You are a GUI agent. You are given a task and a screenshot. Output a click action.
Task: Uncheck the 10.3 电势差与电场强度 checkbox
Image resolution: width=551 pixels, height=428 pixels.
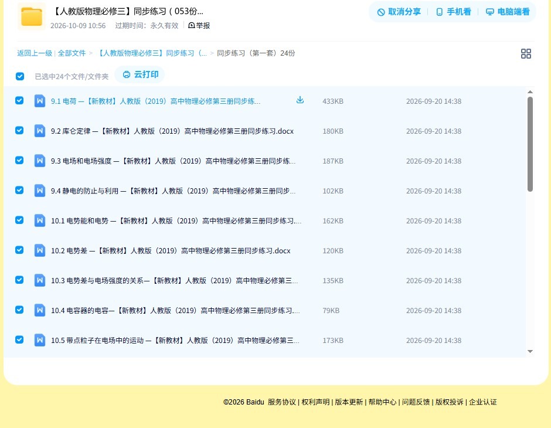coord(19,280)
